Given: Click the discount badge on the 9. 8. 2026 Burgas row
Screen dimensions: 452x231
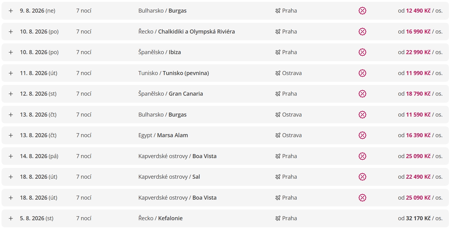Looking at the screenshot, I should coord(362,11).
